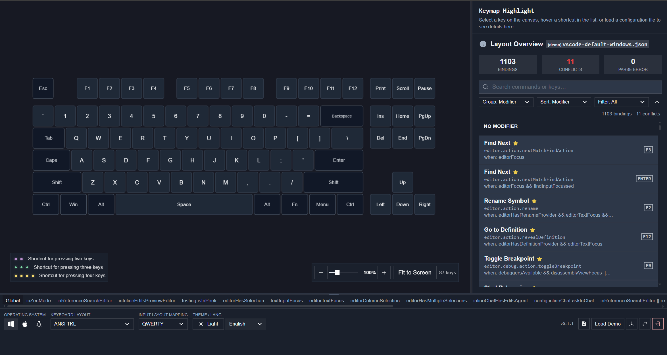Click the red exit icon button
The width and height of the screenshot is (667, 355).
pyautogui.click(x=658, y=324)
